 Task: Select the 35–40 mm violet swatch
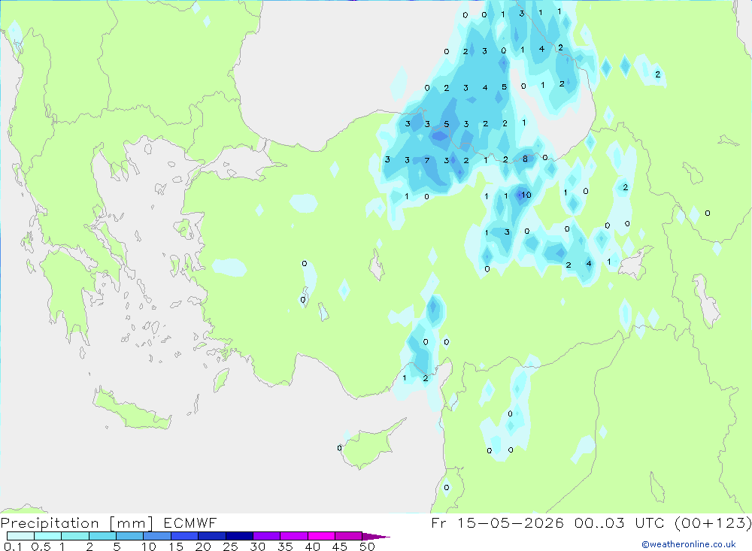click(293, 536)
